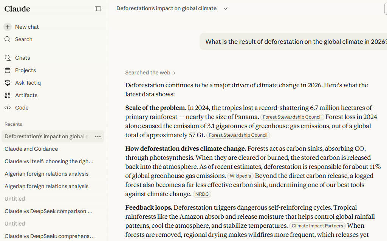Open first Algerian foreign relations analysis chat
This screenshot has width=387, height=241.
coord(46,174)
